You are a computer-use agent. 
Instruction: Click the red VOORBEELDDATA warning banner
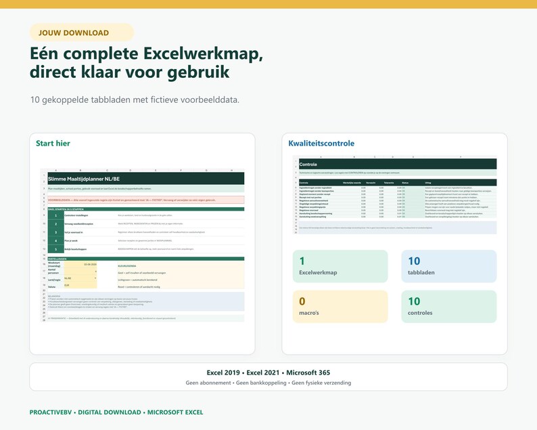(146, 200)
